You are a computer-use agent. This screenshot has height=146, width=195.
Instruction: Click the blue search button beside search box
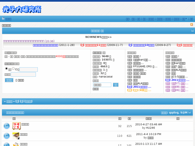coord(116,85)
